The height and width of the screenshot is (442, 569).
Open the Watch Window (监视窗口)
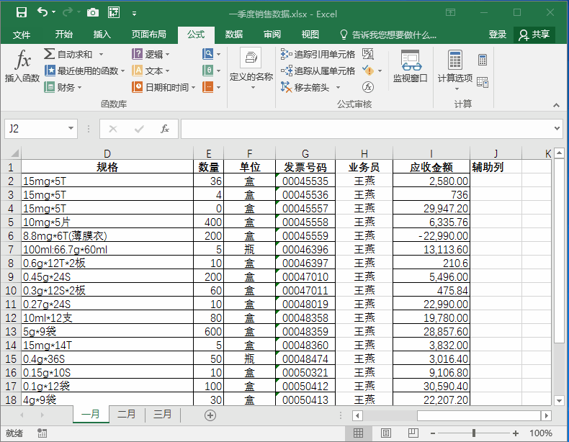411,66
